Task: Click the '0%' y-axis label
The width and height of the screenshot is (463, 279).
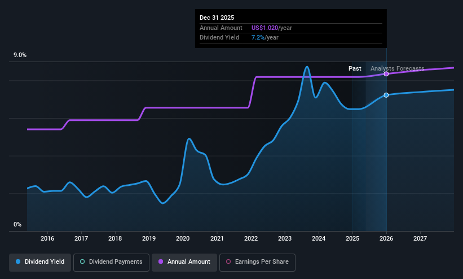Action: 17,225
